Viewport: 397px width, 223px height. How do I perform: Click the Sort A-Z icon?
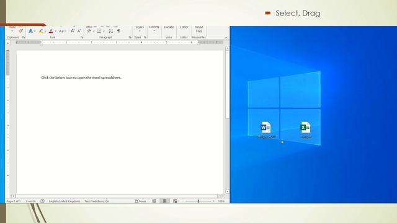(110, 31)
